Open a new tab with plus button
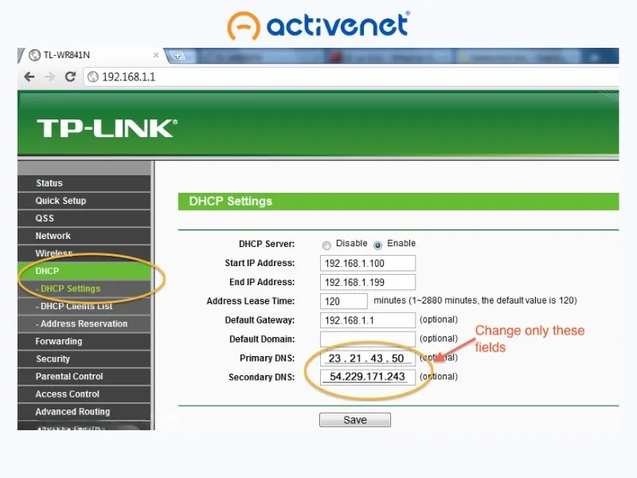The width and height of the screenshot is (637, 478). (x=177, y=56)
